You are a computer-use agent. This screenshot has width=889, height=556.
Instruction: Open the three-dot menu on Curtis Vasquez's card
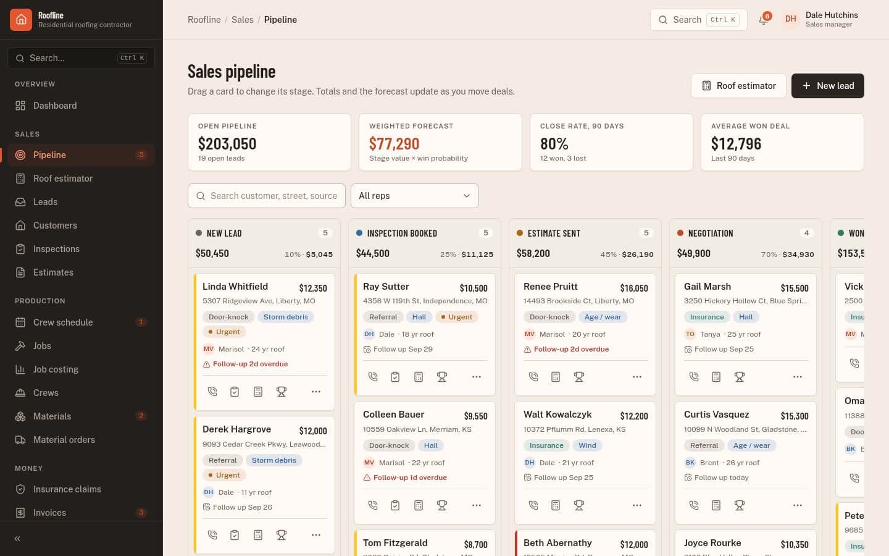798,505
